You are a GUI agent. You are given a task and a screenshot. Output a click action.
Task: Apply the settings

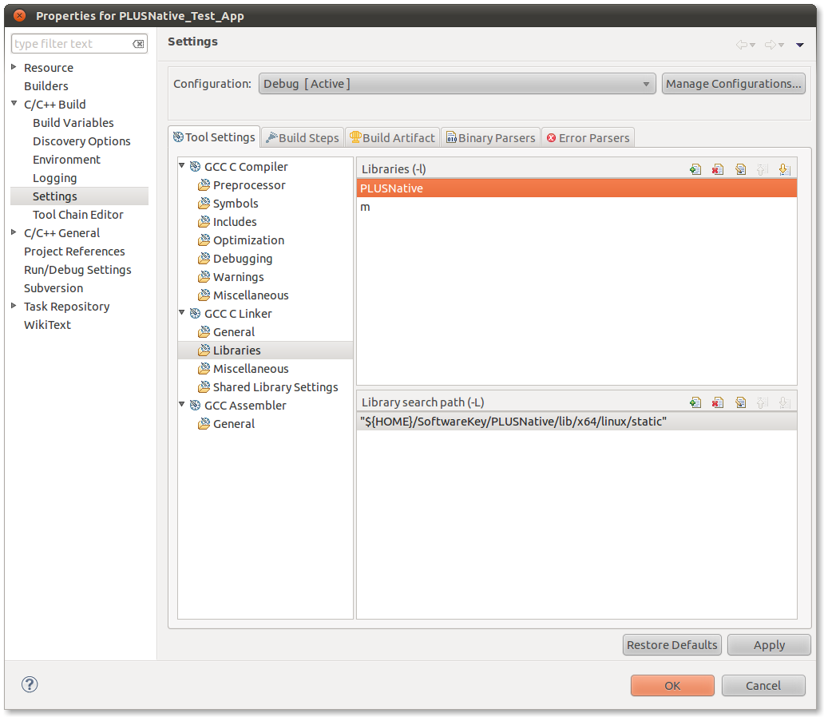click(x=769, y=645)
